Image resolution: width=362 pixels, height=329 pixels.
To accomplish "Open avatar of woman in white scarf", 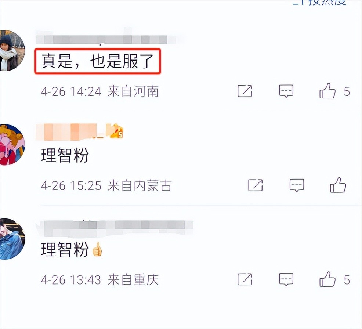I will (12, 50).
